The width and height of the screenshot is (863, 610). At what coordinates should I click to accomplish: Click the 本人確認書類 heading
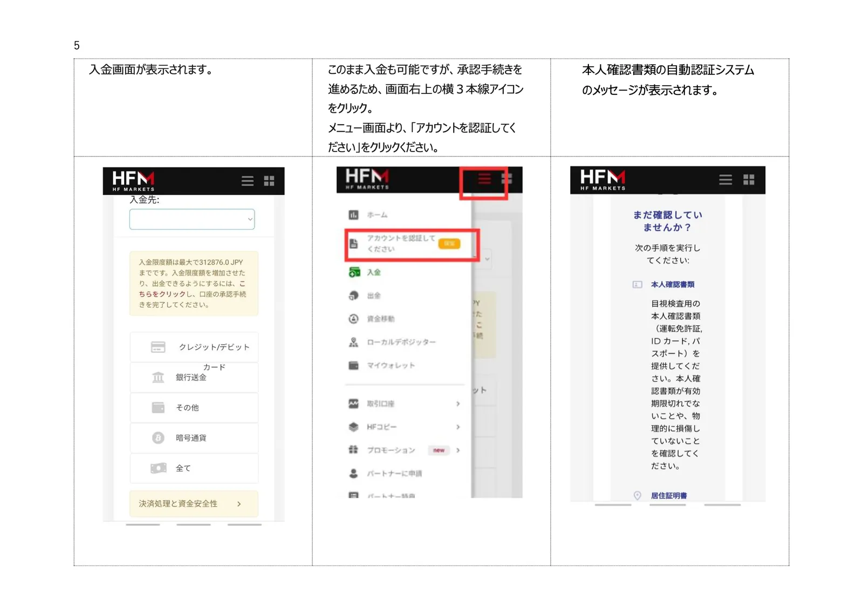click(672, 284)
